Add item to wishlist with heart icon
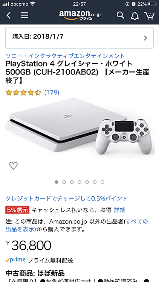 click(x=14, y=166)
